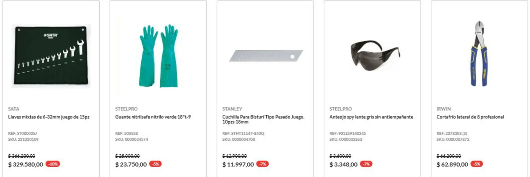Click the -5% badge on the gloves
The width and height of the screenshot is (530, 177).
tap(155, 164)
